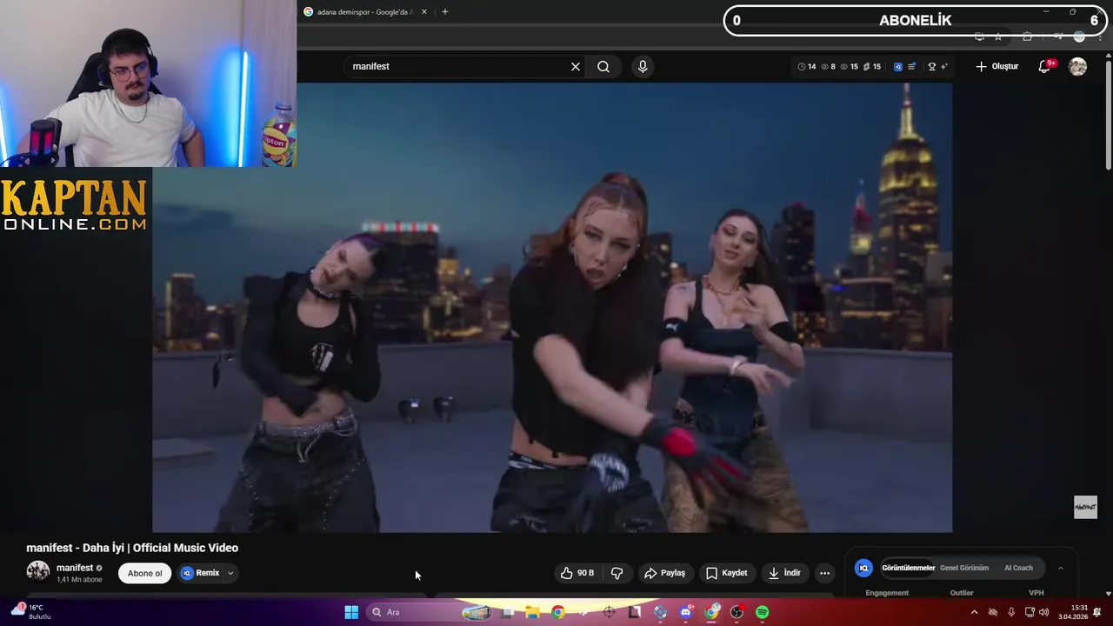This screenshot has height=626, width=1113.
Task: Click the system tray microphone icon
Action: 1010,612
